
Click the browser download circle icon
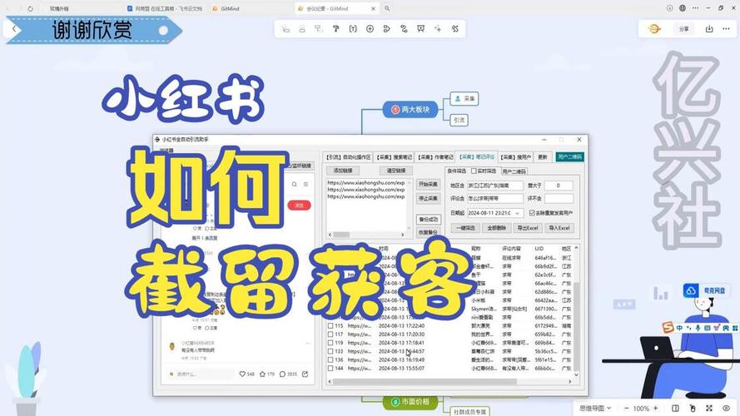click(x=670, y=8)
